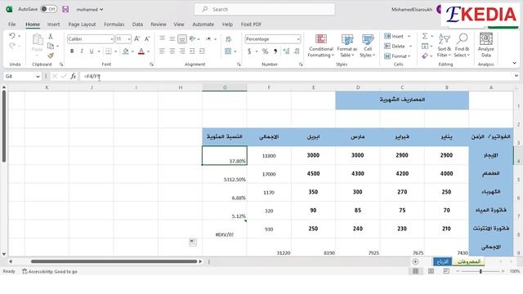Select cell containing #DIV/0! error
The width and height of the screenshot is (523, 294).
[225, 229]
